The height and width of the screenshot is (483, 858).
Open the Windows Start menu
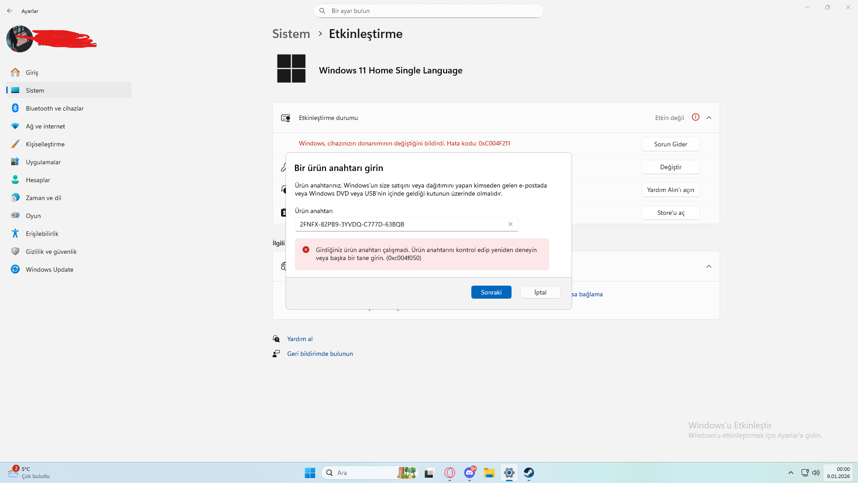tap(310, 473)
